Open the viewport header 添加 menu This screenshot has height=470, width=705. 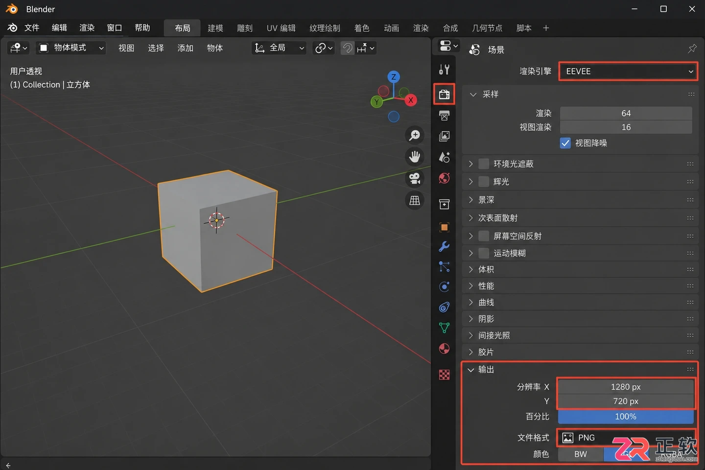186,48
